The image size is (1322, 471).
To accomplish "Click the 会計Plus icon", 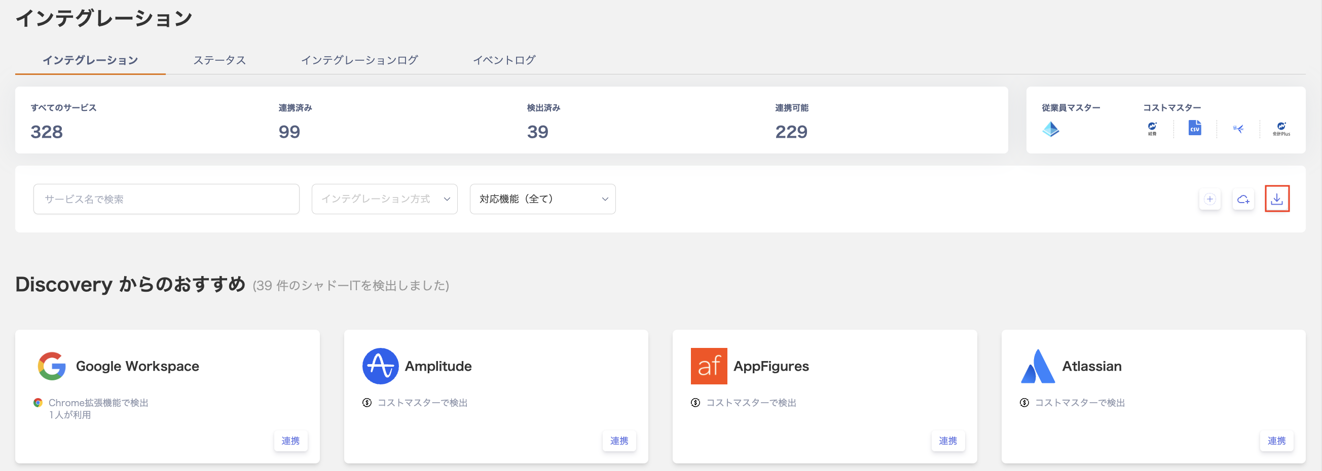I will point(1281,128).
